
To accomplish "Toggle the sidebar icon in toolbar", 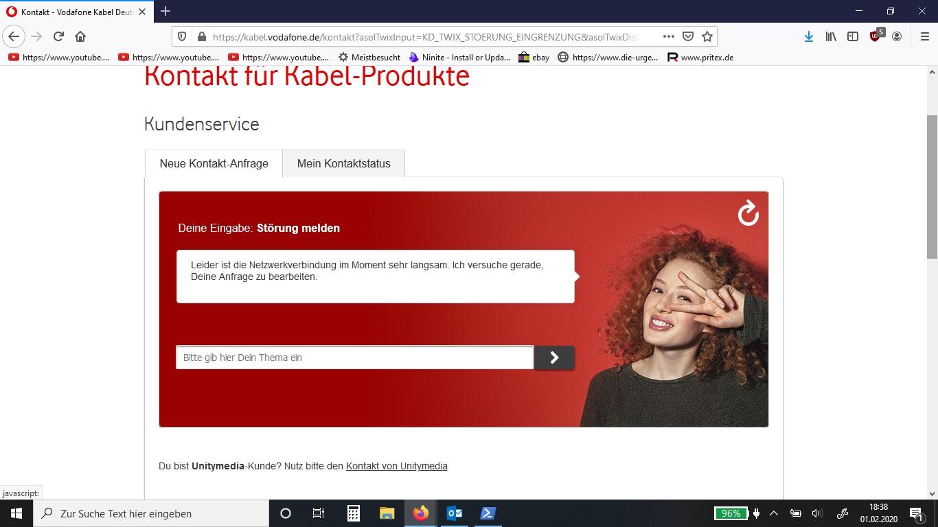I will [x=853, y=36].
